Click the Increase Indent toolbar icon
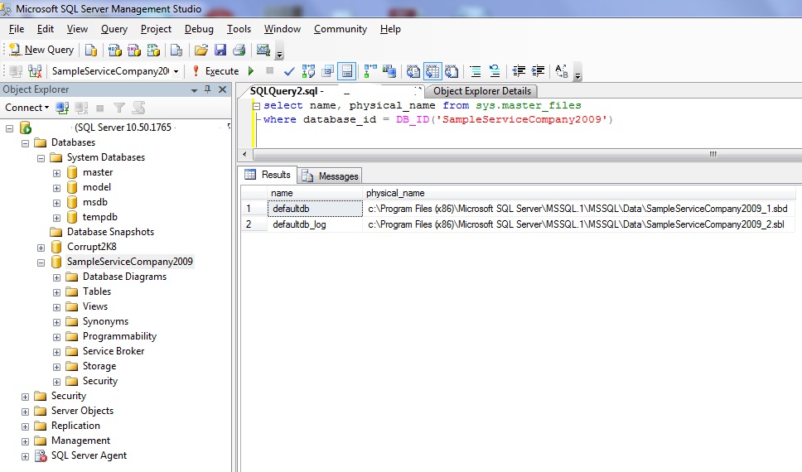Image resolution: width=802 pixels, height=472 pixels. [539, 71]
